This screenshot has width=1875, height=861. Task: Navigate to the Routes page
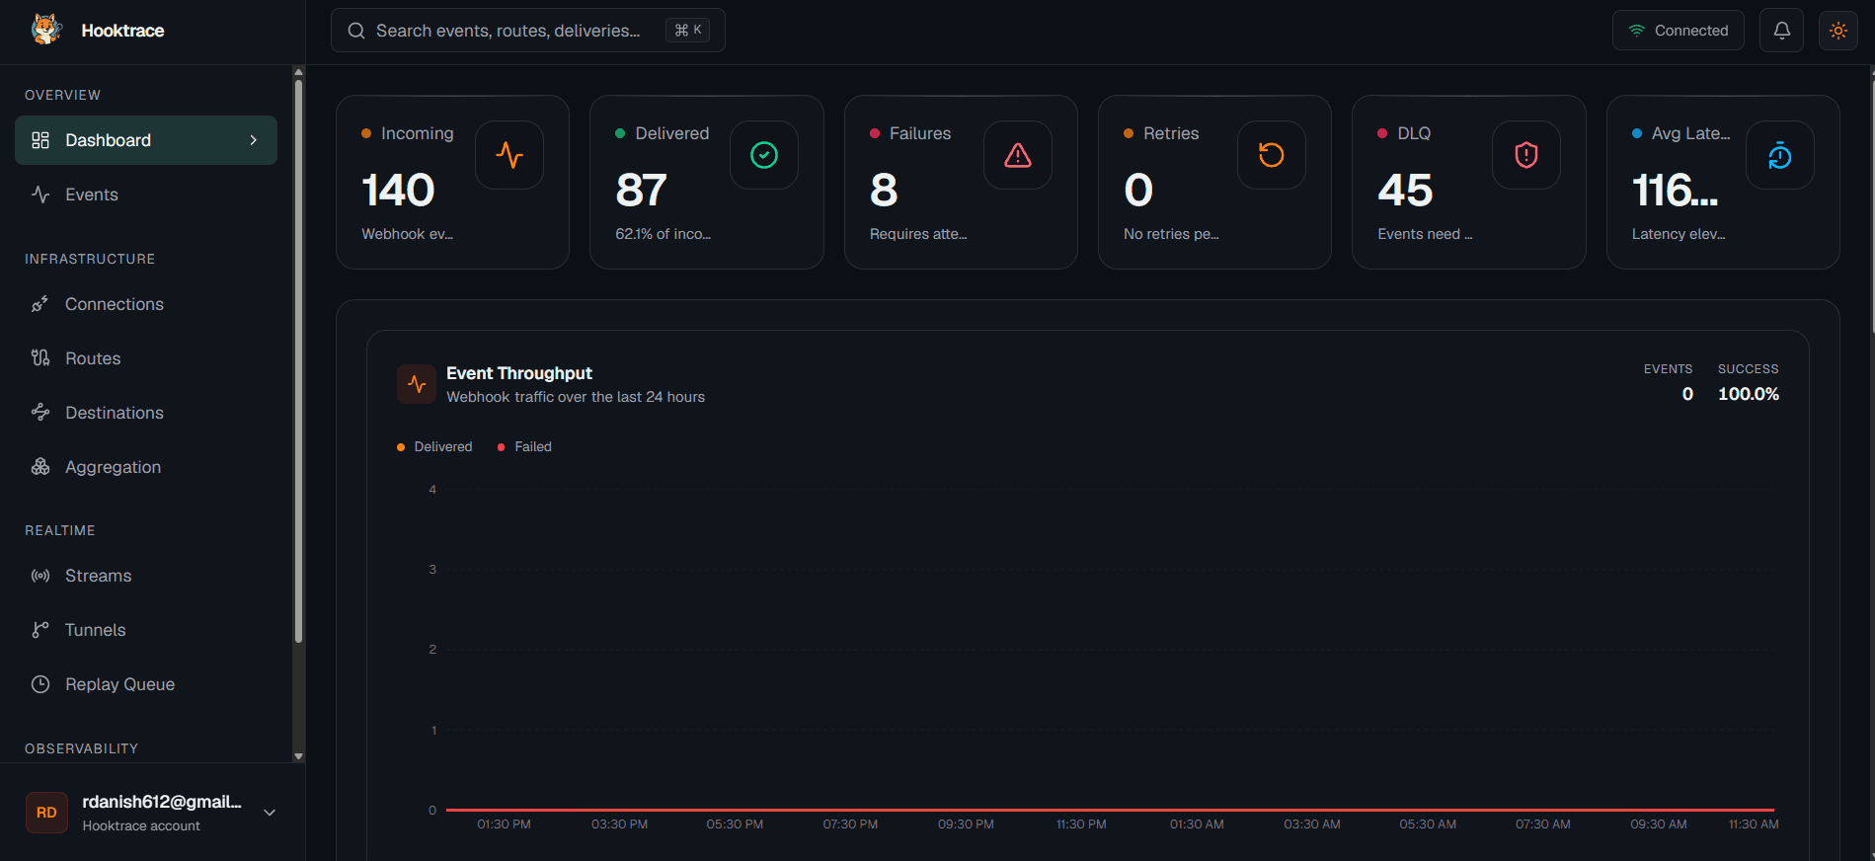(x=146, y=358)
